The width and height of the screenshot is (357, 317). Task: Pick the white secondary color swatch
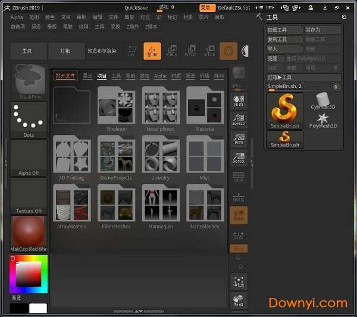pyautogui.click(x=38, y=308)
